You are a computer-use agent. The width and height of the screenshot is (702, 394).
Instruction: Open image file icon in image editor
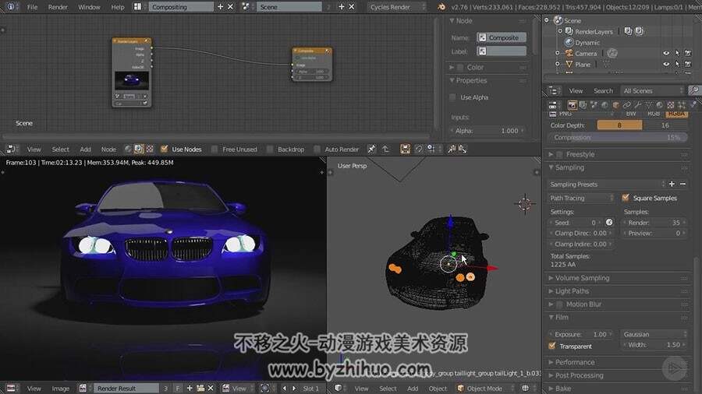(200, 389)
